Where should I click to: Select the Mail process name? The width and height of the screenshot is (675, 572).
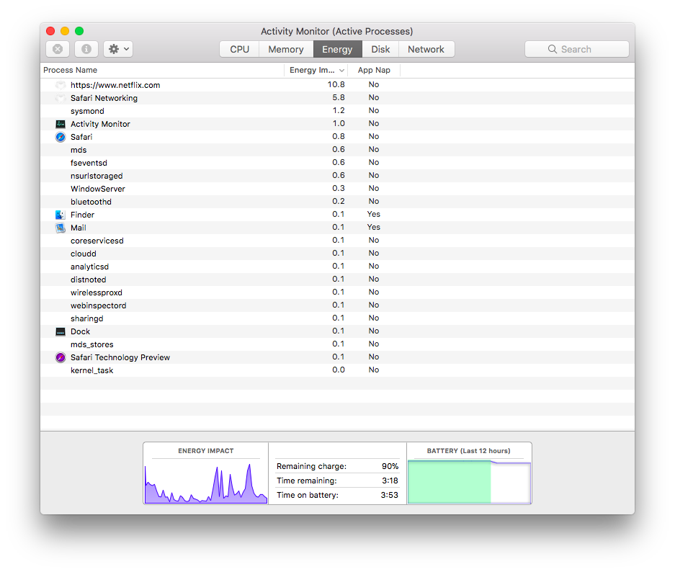pyautogui.click(x=79, y=228)
